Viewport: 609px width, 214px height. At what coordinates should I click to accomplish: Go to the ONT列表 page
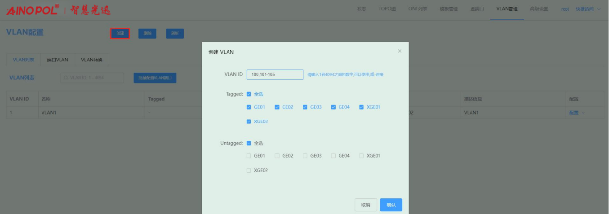(418, 9)
